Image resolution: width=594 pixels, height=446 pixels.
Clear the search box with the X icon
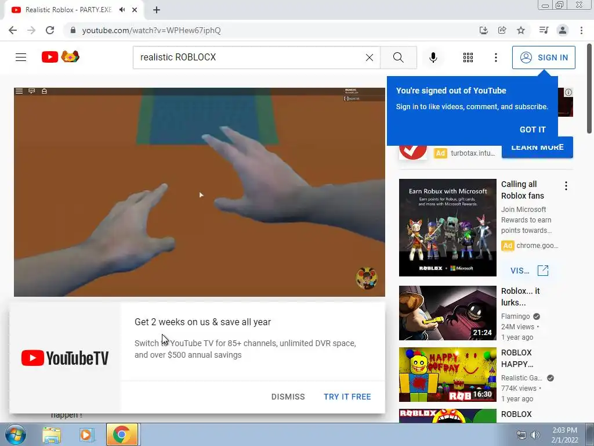coord(370,57)
